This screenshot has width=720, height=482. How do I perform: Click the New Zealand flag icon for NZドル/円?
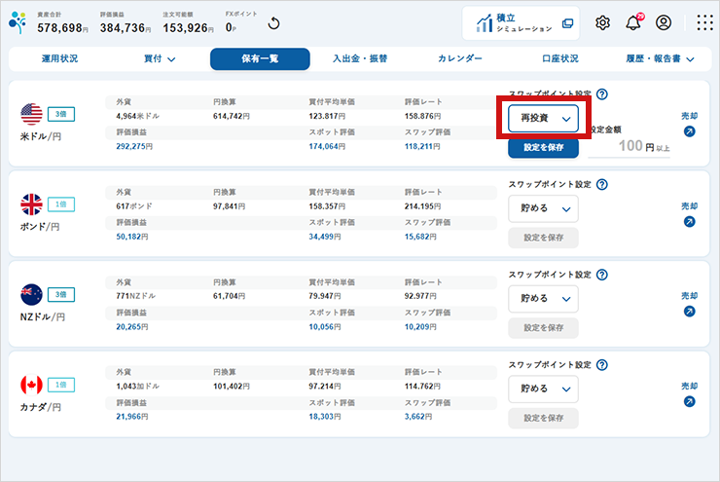[x=31, y=294]
